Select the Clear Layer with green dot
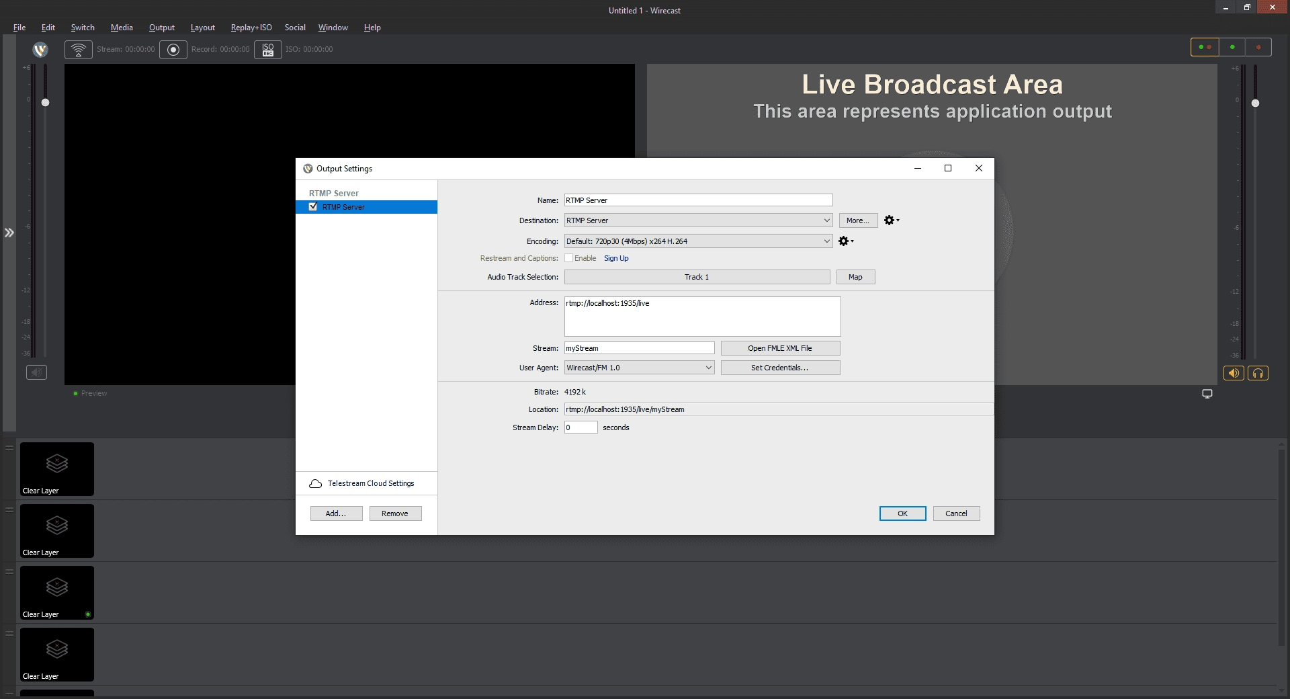Viewport: 1290px width, 699px height. (57, 593)
